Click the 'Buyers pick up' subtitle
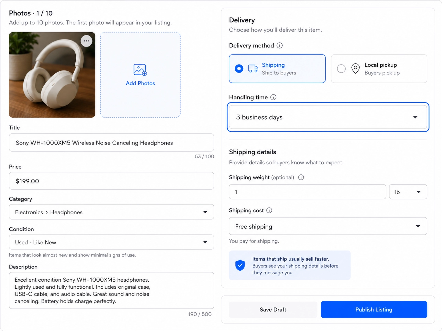 pyautogui.click(x=382, y=73)
